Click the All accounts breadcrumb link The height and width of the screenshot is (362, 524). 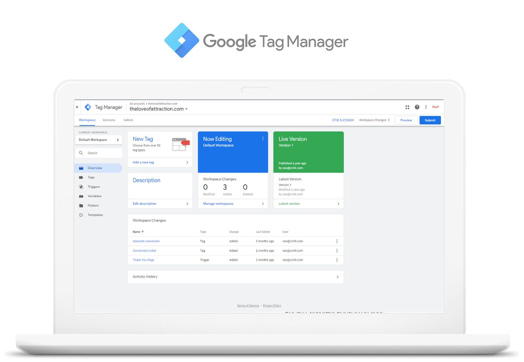click(137, 104)
